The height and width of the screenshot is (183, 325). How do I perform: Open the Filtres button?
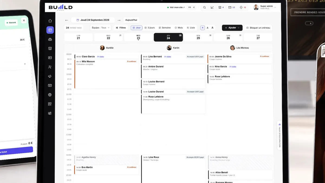pyautogui.click(x=121, y=28)
